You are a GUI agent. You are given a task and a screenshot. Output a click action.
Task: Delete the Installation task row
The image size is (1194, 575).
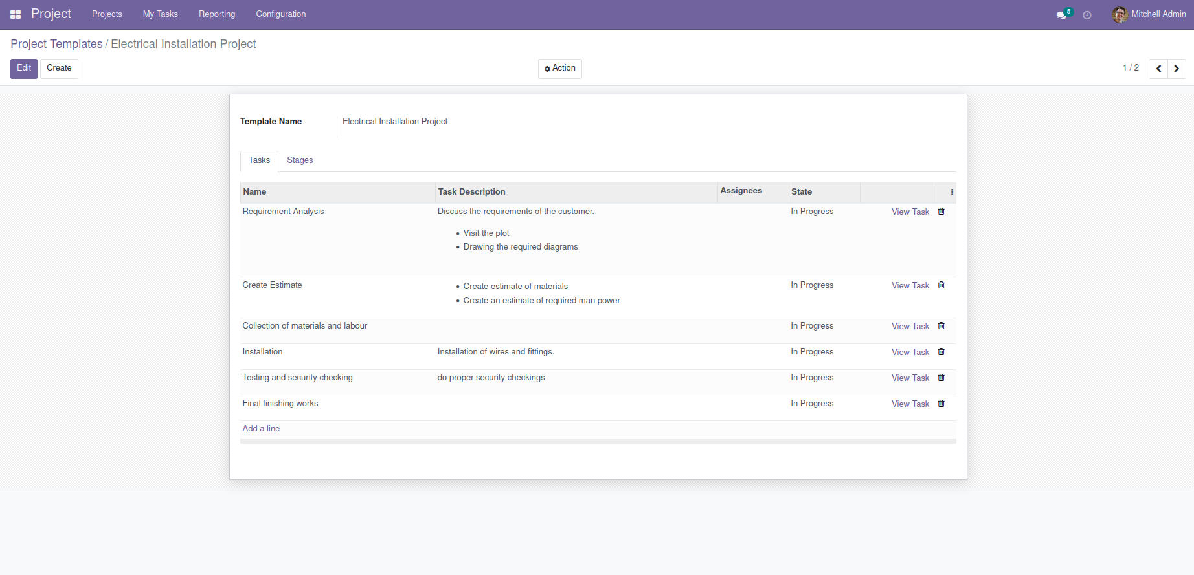(941, 352)
